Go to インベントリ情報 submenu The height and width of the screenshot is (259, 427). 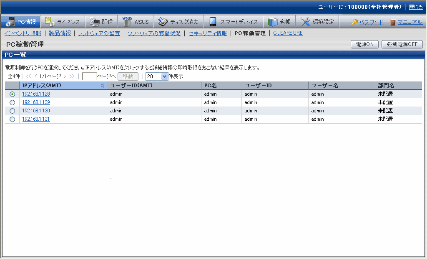point(23,33)
